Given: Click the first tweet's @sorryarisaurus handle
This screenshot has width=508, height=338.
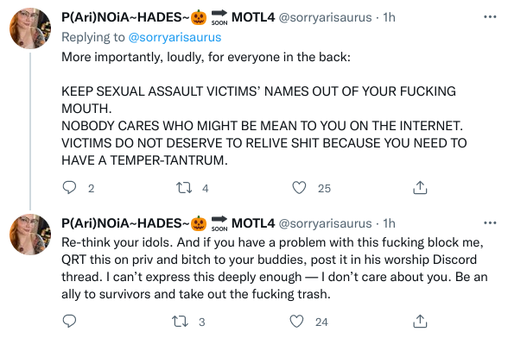Looking at the screenshot, I should coord(325,17).
